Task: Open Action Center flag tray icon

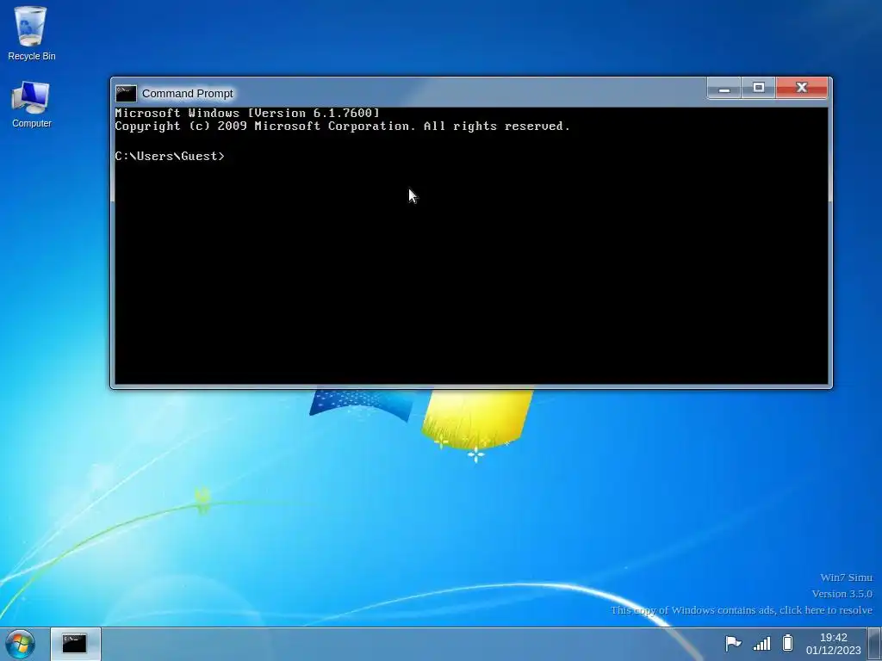Action: click(x=733, y=643)
